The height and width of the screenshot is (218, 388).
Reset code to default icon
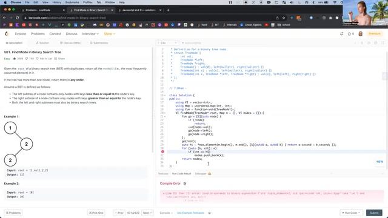(x=369, y=43)
